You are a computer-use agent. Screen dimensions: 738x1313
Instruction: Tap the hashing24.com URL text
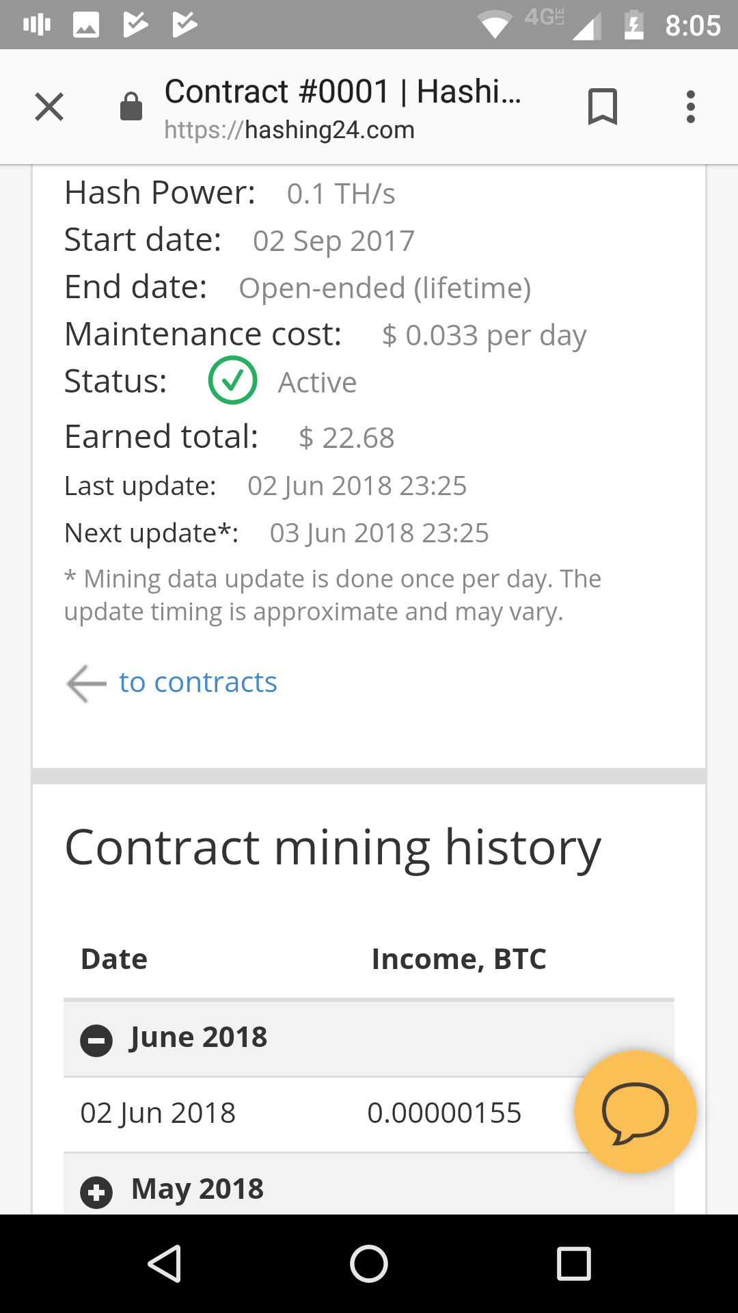[290, 130]
